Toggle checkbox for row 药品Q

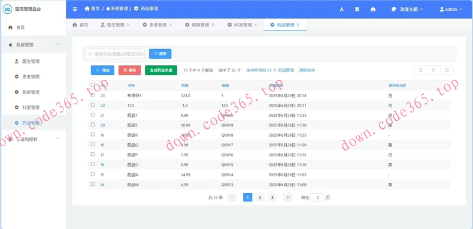pos(93,144)
